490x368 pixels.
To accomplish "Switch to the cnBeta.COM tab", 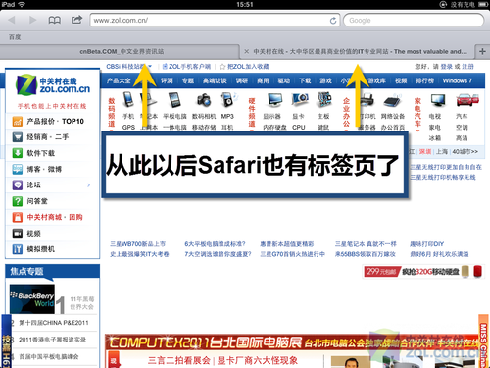I will click(x=122, y=51).
